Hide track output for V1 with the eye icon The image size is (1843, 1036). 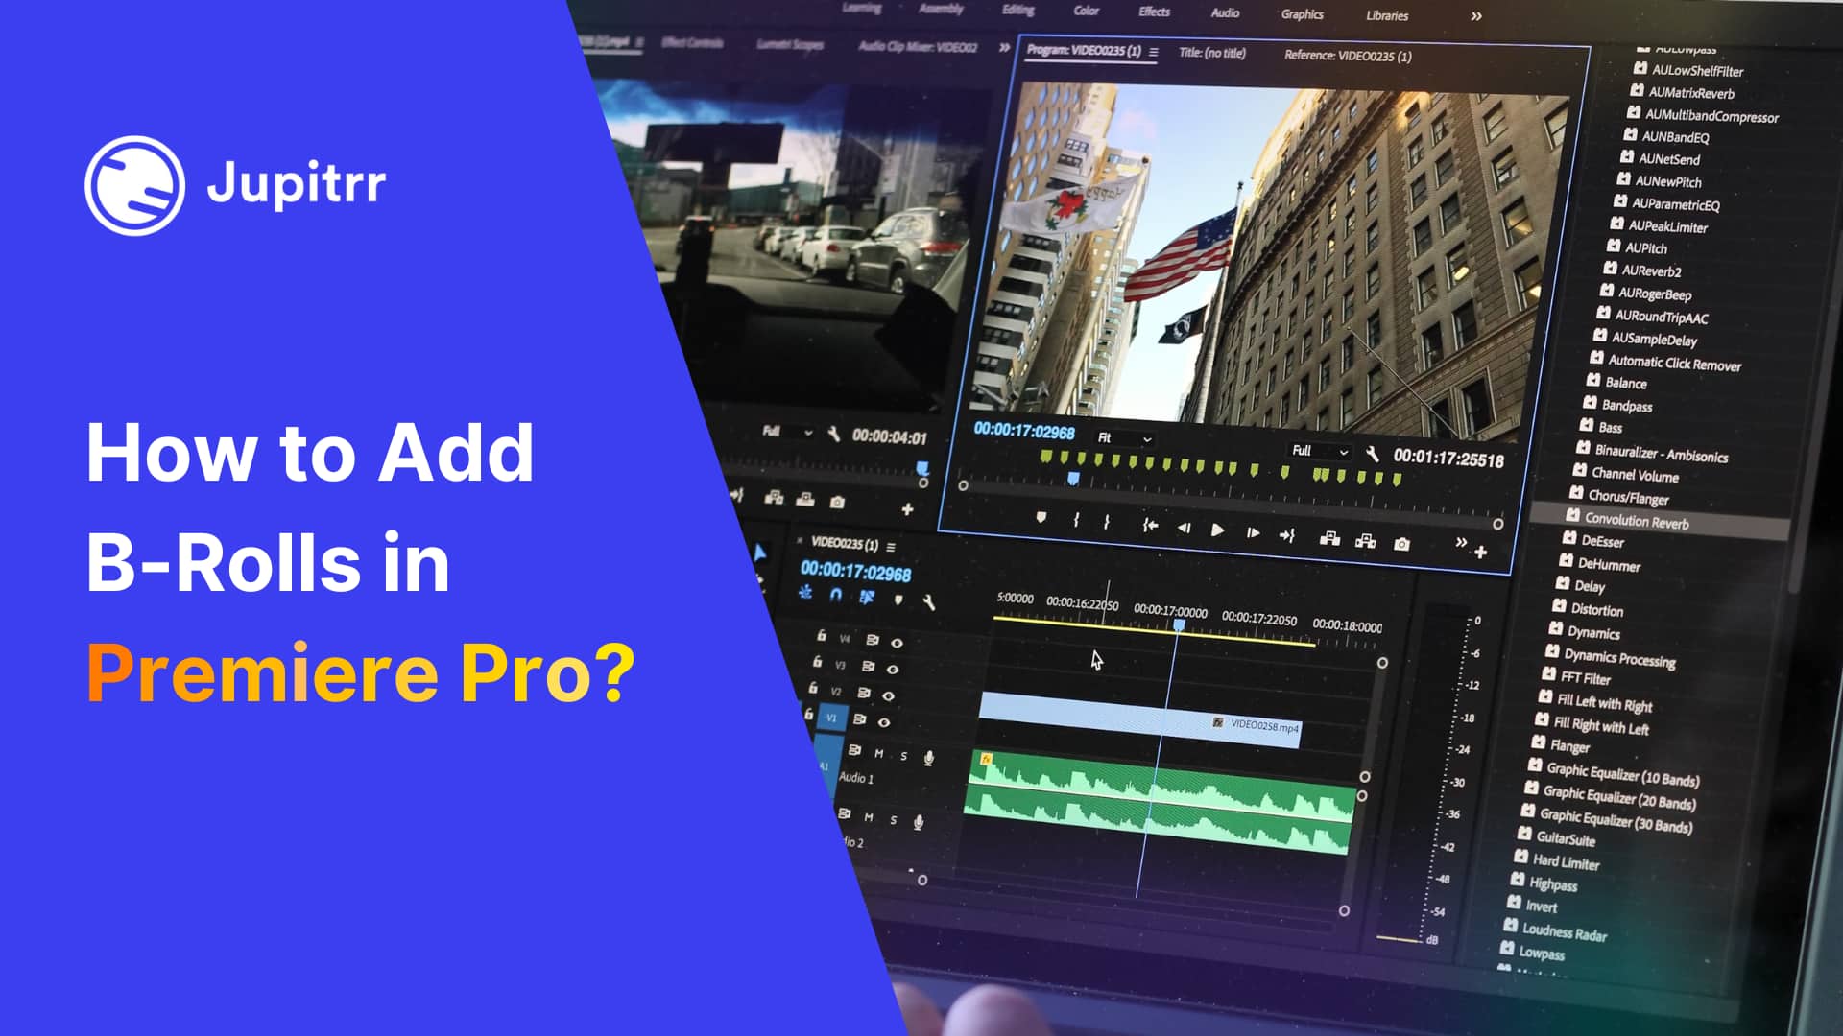tap(884, 721)
